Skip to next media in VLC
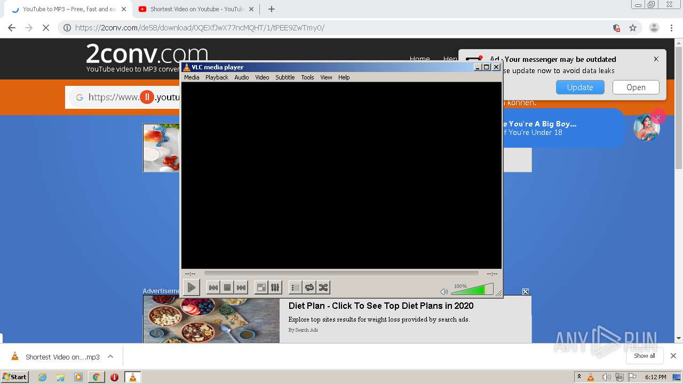Screen dimensions: 683x384 [x=241, y=287]
